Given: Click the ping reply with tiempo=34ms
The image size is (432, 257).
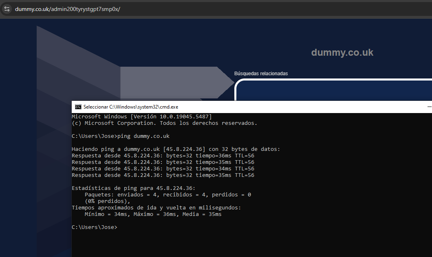Looking at the screenshot, I should pos(163,168).
